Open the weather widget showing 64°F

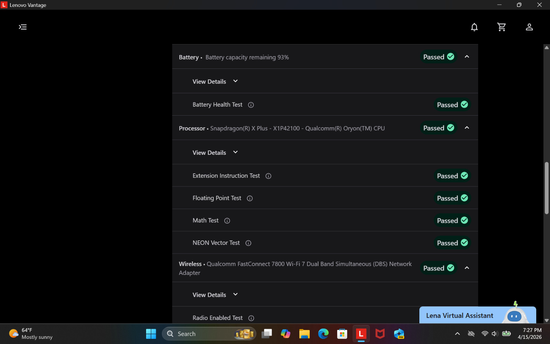coord(31,334)
